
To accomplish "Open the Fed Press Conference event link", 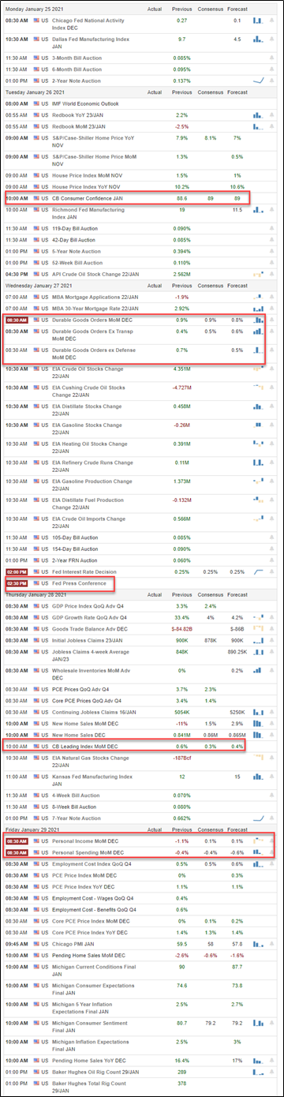I will coord(79,582).
